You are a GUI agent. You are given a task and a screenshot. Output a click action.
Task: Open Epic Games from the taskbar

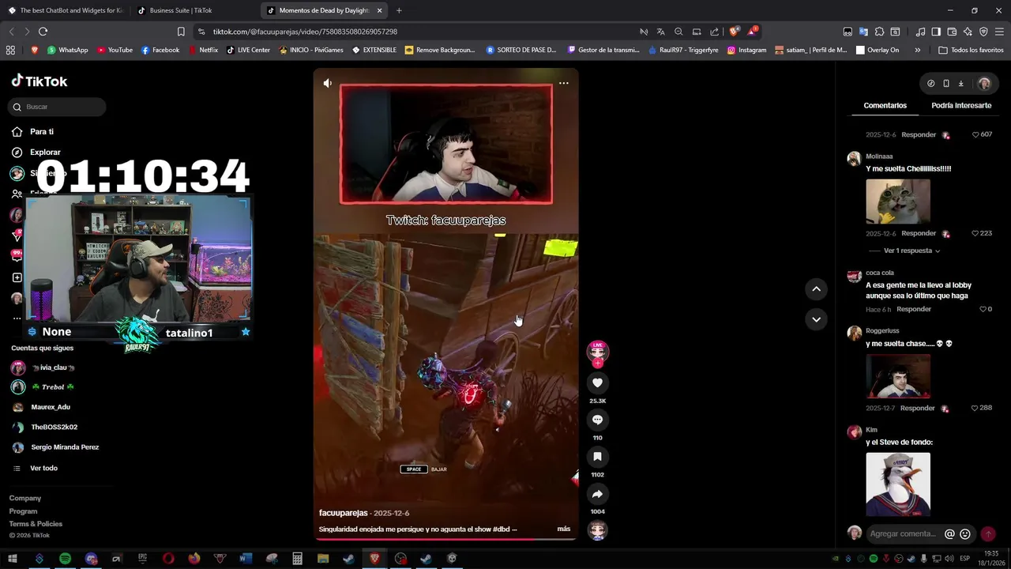pos(142,559)
